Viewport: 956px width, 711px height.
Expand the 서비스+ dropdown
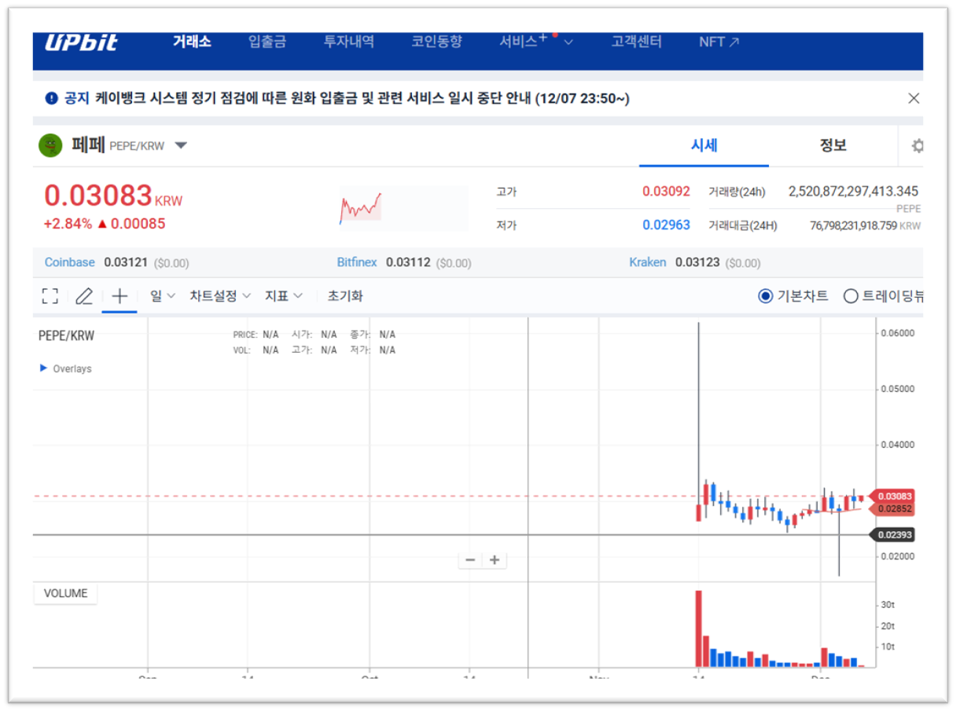[536, 42]
